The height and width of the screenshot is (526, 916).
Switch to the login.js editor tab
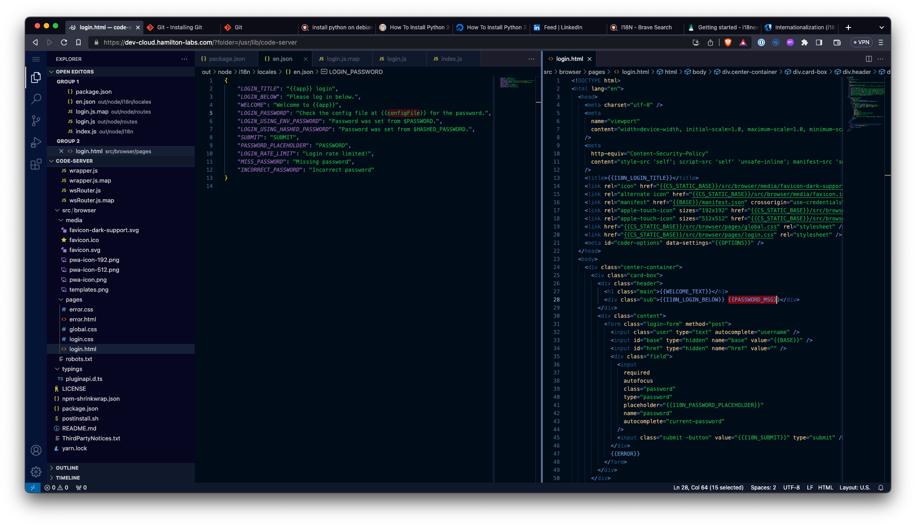click(396, 59)
